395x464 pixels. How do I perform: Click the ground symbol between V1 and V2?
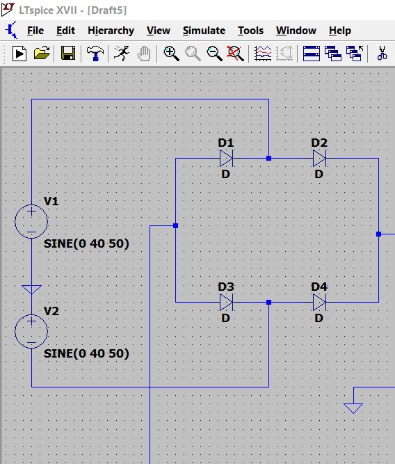[x=32, y=289]
